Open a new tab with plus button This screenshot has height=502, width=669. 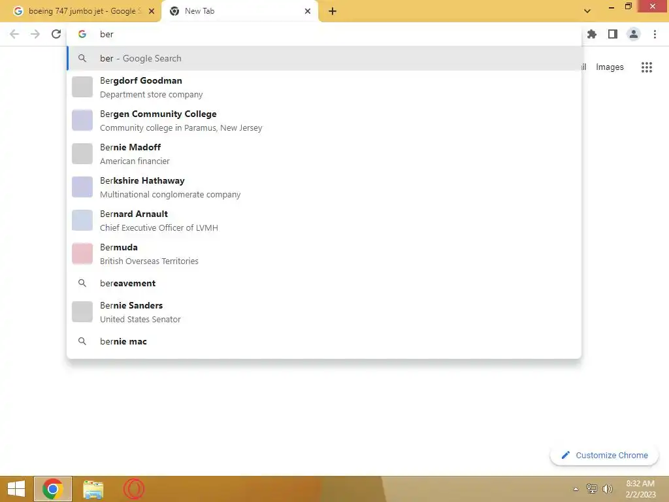coord(333,11)
